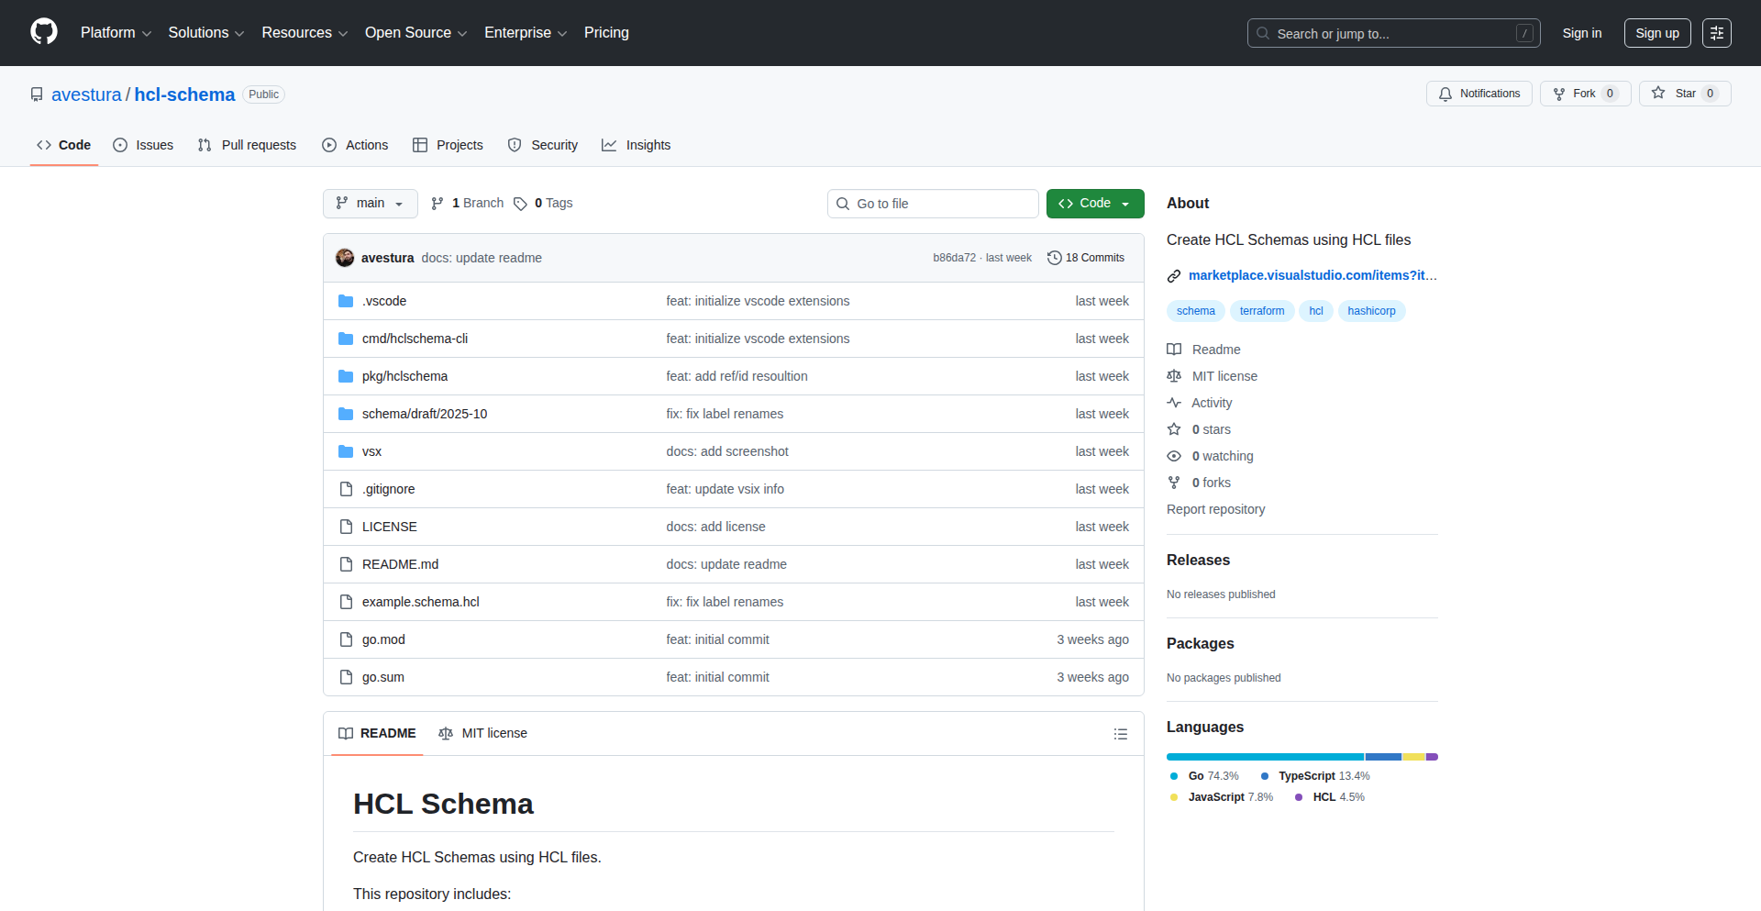This screenshot has height=911, width=1761.
Task: Open the main branch selector dropdown
Action: pos(370,203)
